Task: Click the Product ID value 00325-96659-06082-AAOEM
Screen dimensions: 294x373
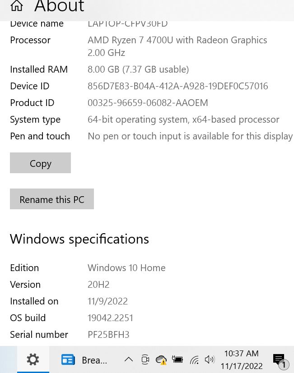Action: [148, 103]
